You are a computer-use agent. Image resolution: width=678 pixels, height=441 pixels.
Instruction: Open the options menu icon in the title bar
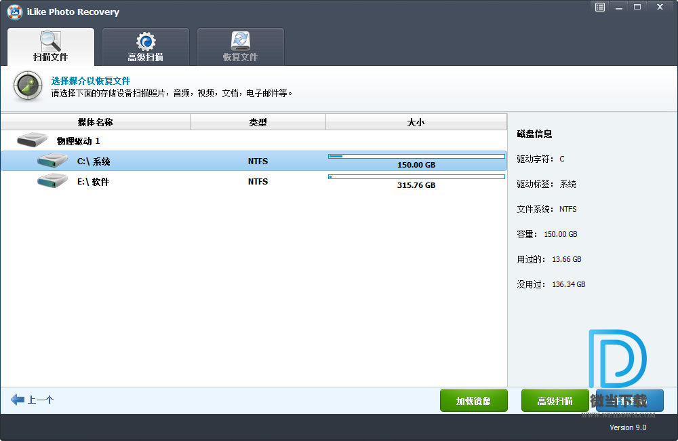[x=600, y=7]
